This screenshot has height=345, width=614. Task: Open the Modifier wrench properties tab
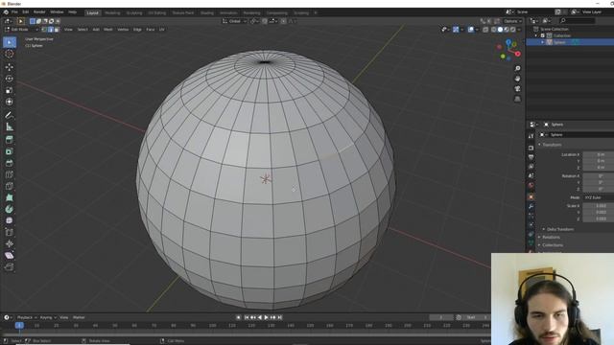pos(531,206)
